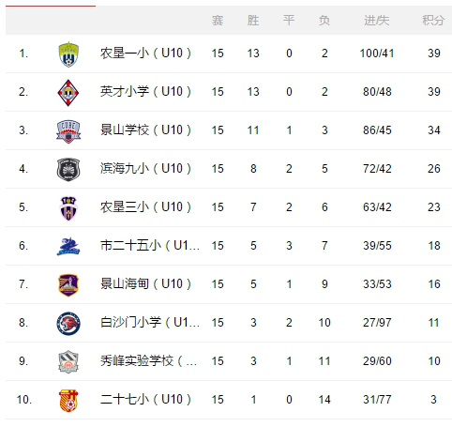Screen dimensions: 452x427
Task: Open the 市二十五小 blue team logo
Action: [x=68, y=247]
